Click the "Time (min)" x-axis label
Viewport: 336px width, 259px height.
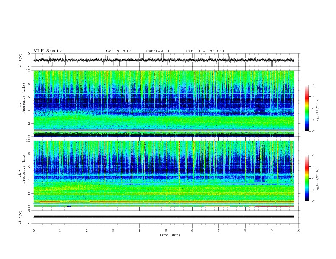click(170, 235)
